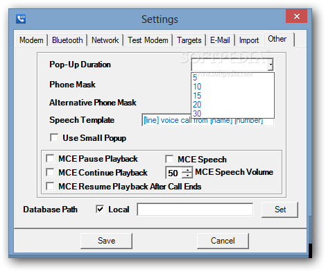Open the Bluetooth tab
Viewport: 326px width, 272px height.
(67, 40)
